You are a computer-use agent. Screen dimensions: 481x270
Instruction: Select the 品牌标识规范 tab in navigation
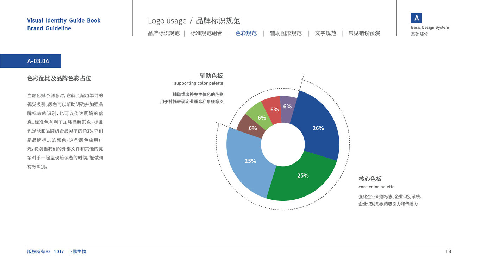pyautogui.click(x=164, y=33)
